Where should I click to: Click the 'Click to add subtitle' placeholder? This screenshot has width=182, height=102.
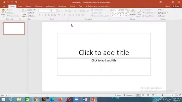[x=104, y=67]
